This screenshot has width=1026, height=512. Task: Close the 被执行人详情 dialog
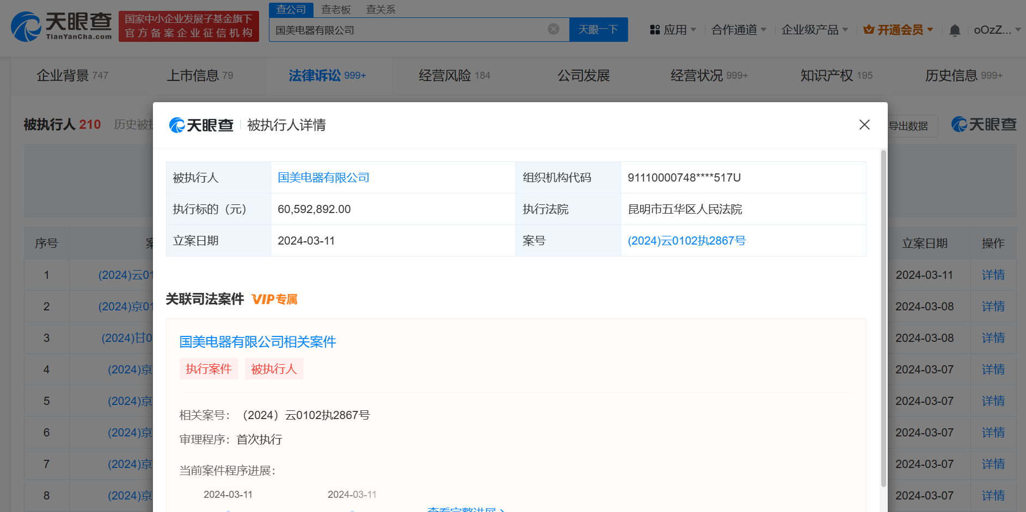coord(864,125)
